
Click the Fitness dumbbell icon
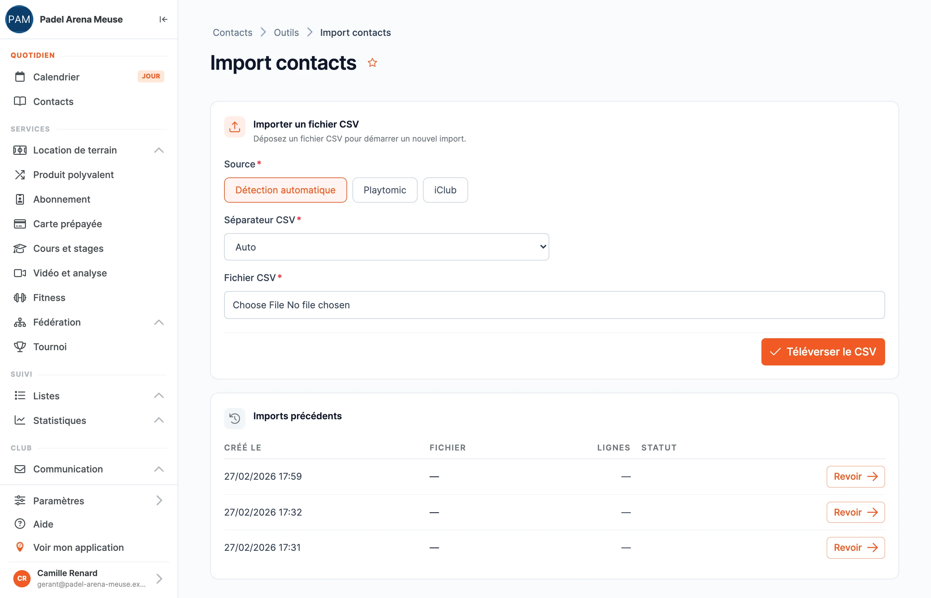point(20,297)
